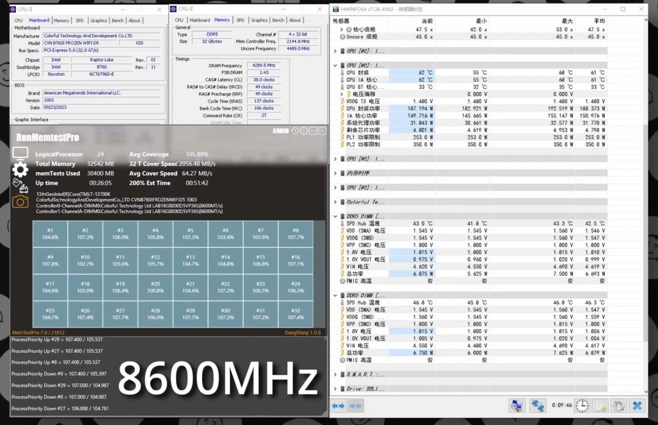Click the history clock icon beside ADMIN
658x425 pixels.
[295, 131]
